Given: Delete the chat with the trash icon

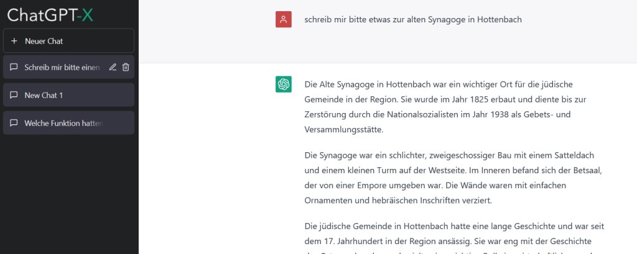Looking at the screenshot, I should pos(126,67).
